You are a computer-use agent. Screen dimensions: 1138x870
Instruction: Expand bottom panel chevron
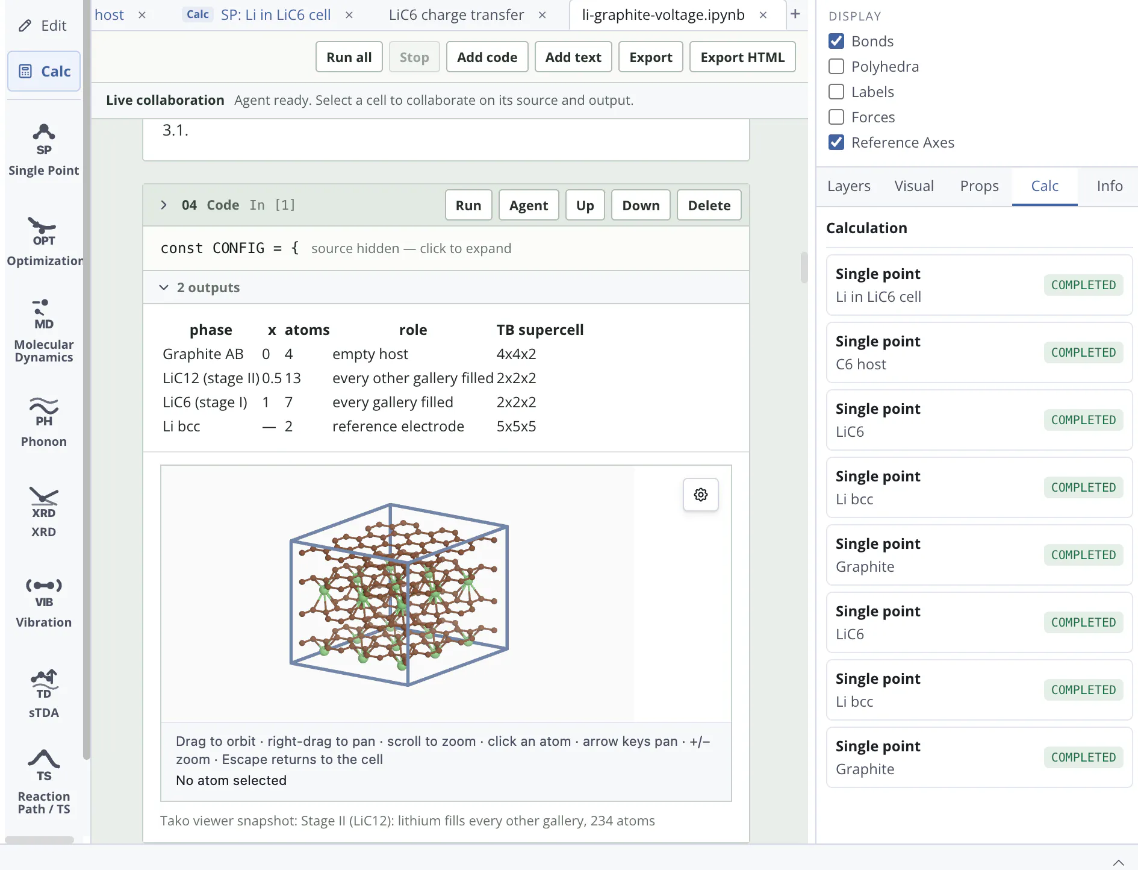pyautogui.click(x=1118, y=862)
